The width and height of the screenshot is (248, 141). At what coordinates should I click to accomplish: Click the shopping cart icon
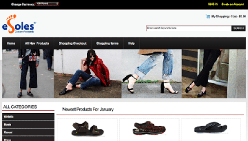208,16
